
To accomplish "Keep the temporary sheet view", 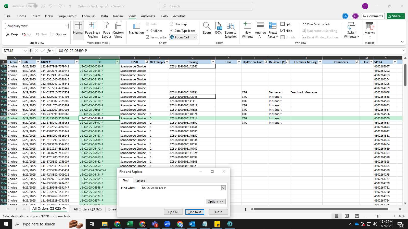I will 12,34.
